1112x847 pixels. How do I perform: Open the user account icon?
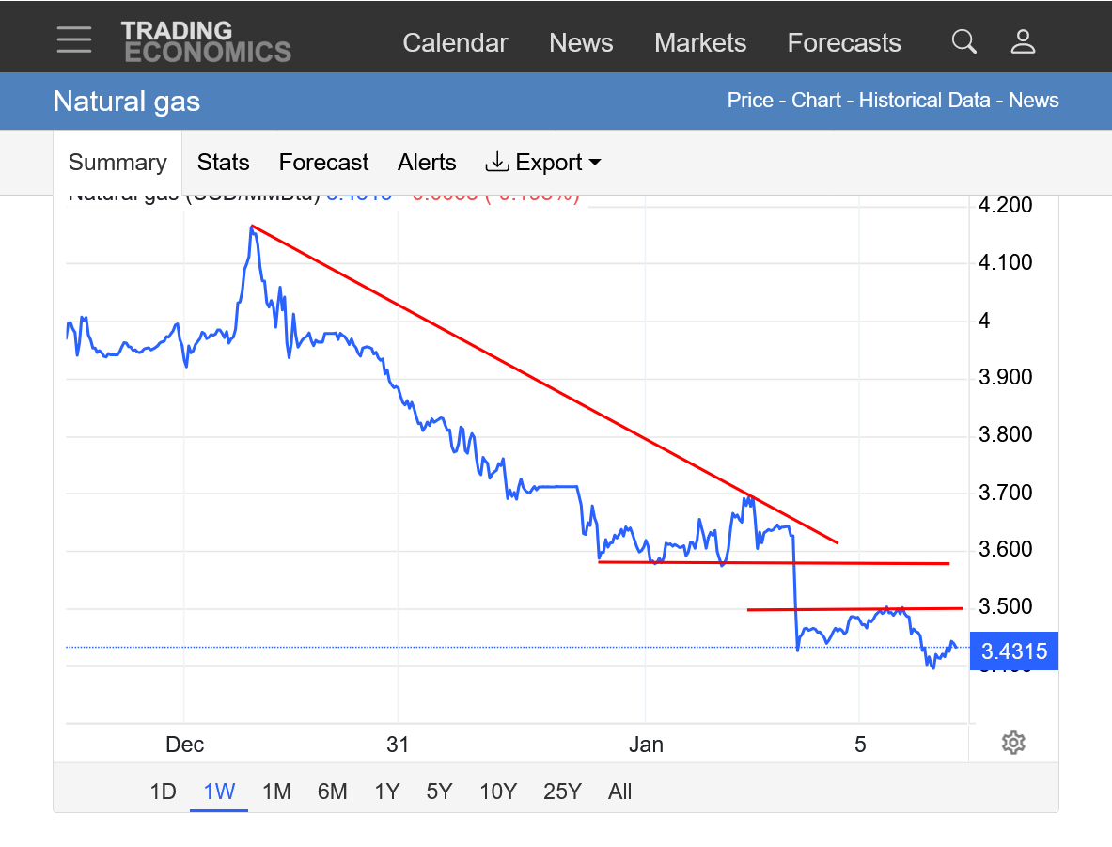(1023, 41)
